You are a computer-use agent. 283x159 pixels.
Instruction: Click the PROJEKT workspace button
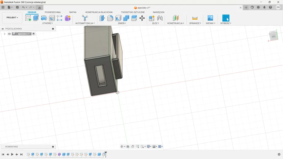click(12, 18)
